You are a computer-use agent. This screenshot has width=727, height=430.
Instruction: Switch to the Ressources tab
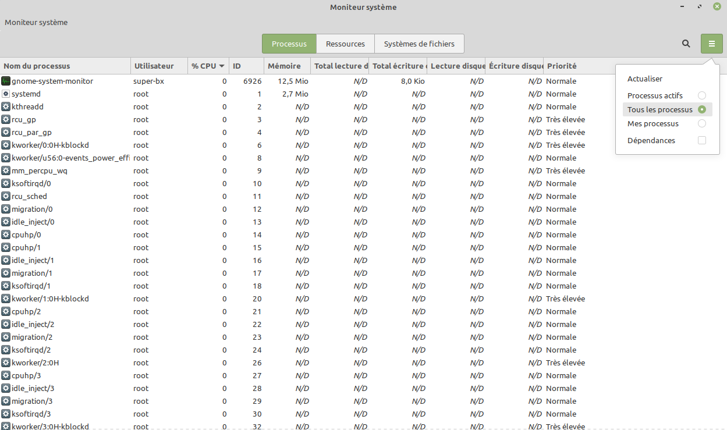(x=345, y=44)
